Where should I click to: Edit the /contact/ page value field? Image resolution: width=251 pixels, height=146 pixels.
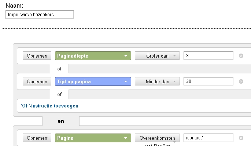tap(208, 138)
